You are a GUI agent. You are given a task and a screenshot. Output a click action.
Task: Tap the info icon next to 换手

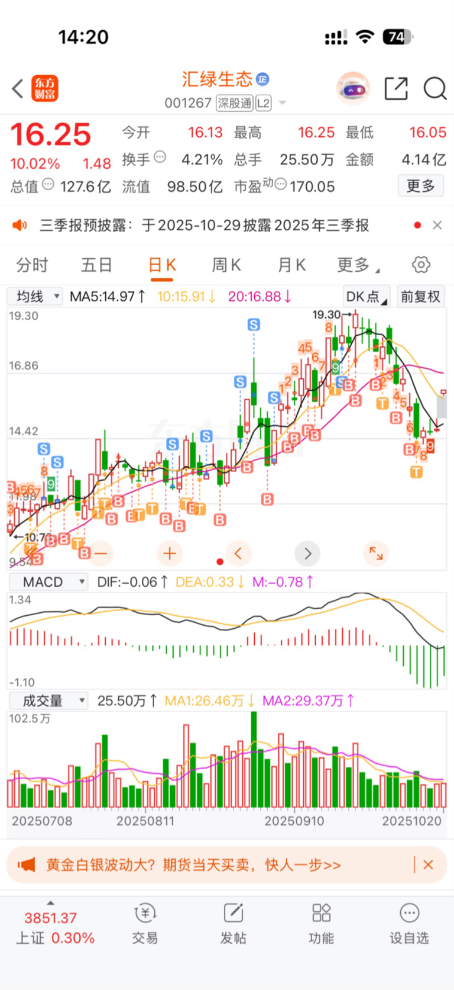tap(160, 157)
